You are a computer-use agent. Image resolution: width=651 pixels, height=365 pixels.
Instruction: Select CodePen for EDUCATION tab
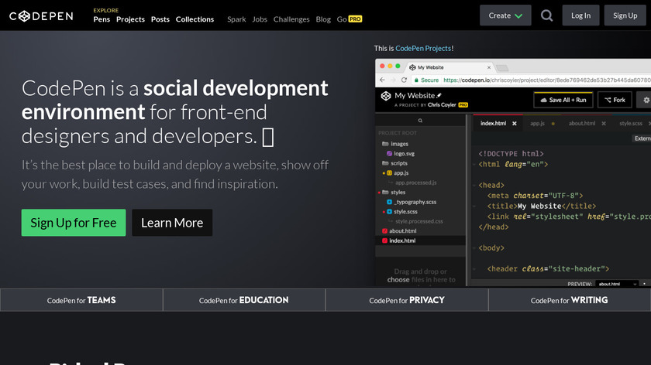click(243, 300)
